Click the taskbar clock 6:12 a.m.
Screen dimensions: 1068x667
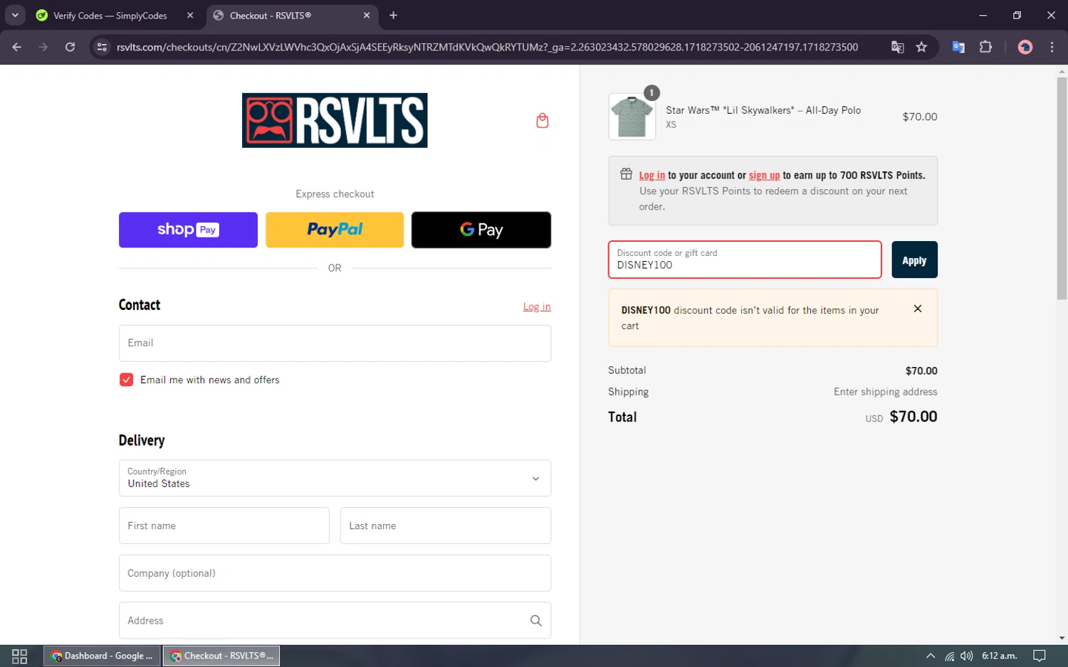coord(999,656)
